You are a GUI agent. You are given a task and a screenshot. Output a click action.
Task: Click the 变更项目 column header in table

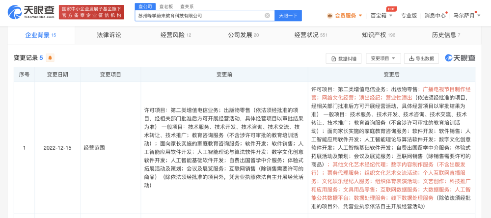[110, 75]
